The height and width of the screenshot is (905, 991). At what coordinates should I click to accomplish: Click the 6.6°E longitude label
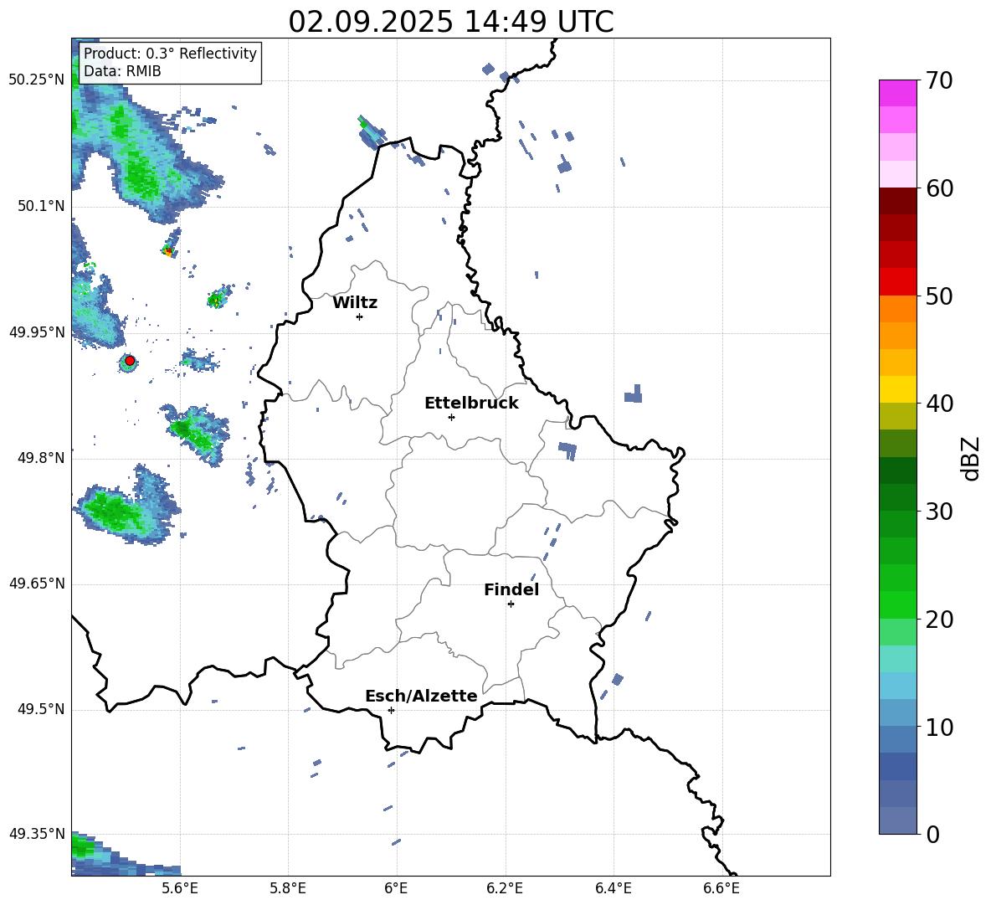[x=721, y=888]
